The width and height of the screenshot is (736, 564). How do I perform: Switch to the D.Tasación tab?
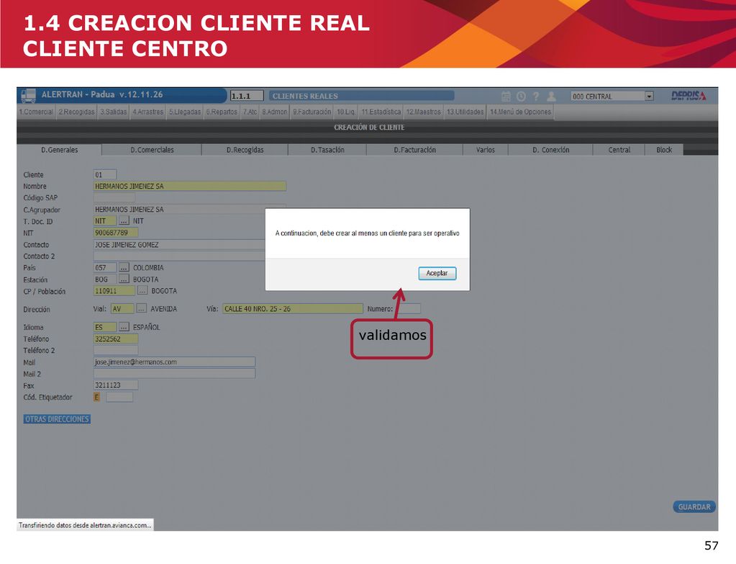coord(327,150)
